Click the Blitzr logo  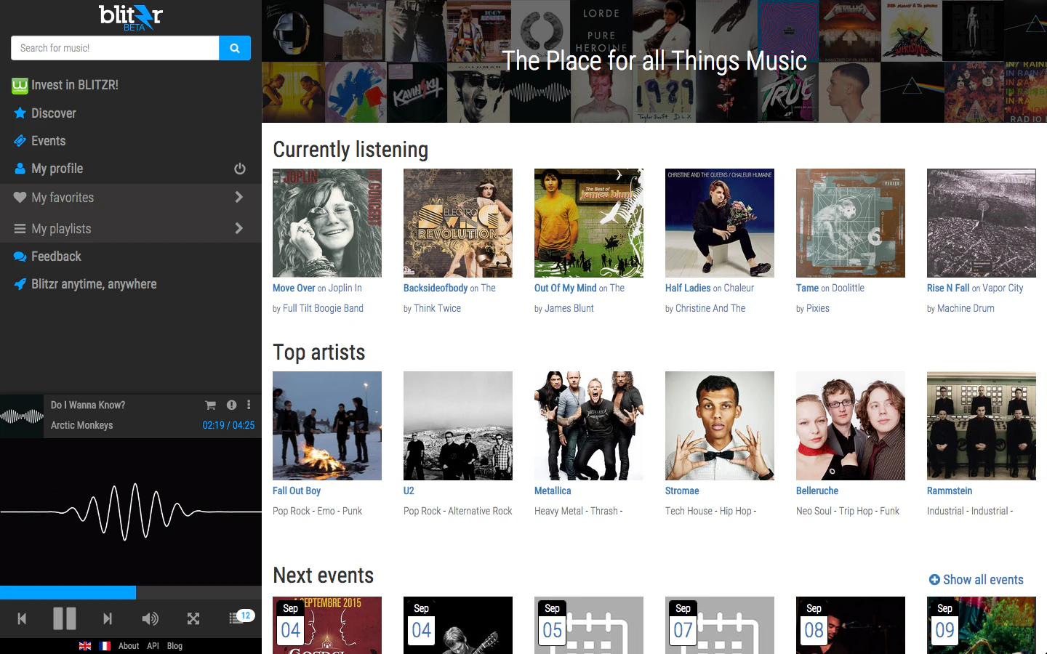click(x=131, y=17)
